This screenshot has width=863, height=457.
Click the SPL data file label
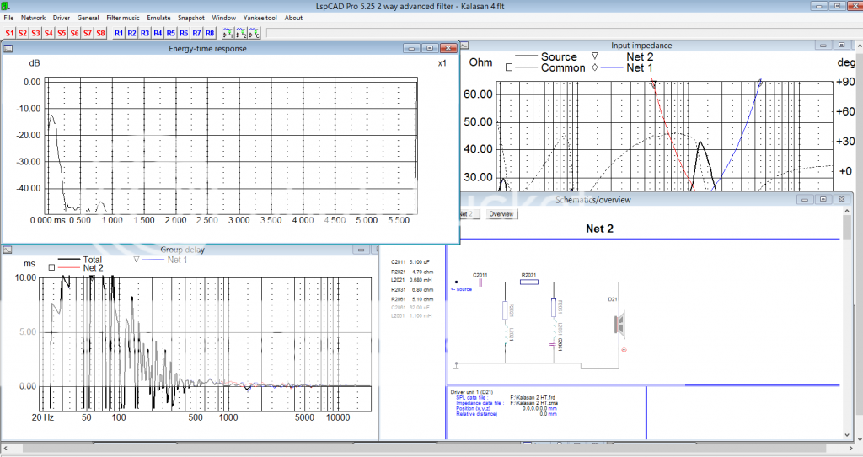click(x=472, y=397)
